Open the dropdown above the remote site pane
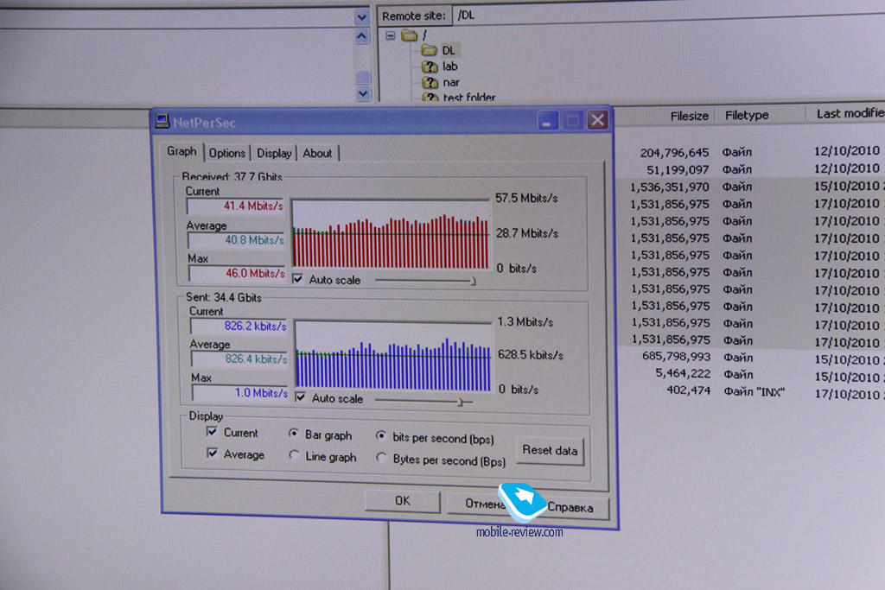This screenshot has width=885, height=590. pyautogui.click(x=362, y=17)
